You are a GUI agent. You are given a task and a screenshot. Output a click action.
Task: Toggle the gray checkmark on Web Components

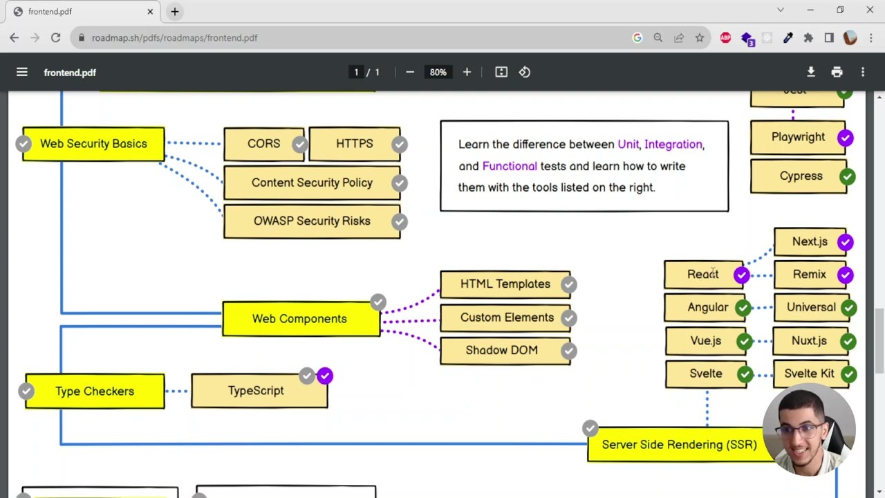coord(378,302)
